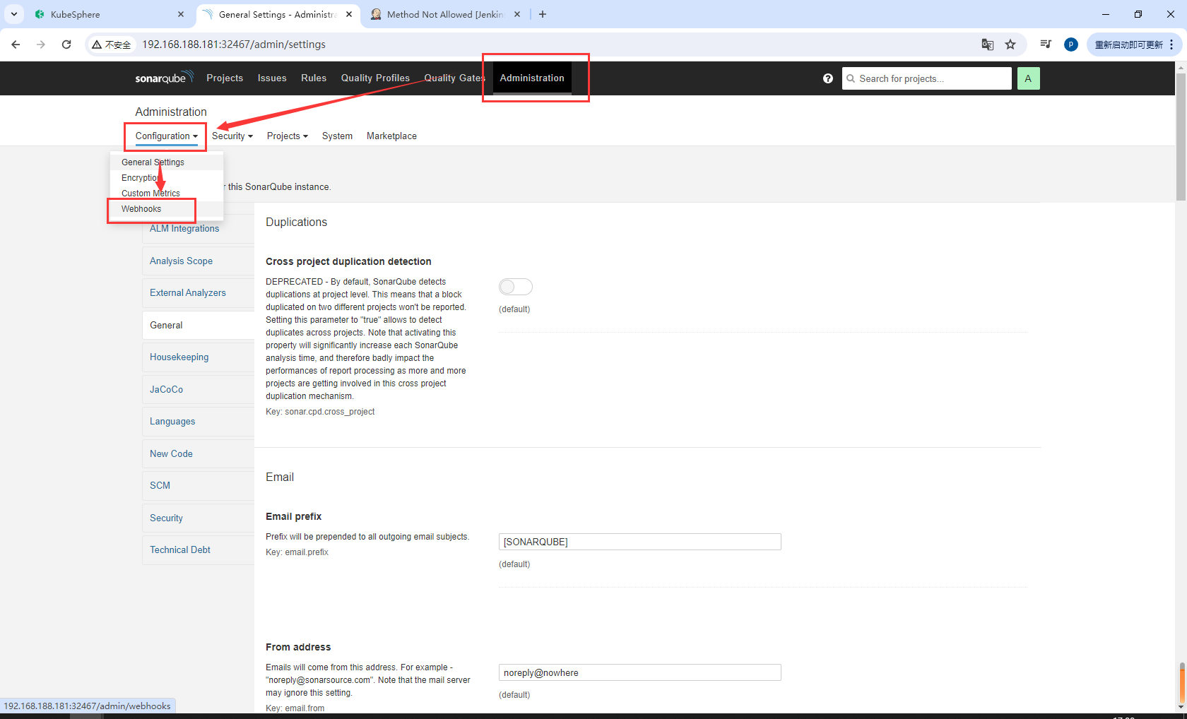
Task: Click the From address input field
Action: click(639, 672)
